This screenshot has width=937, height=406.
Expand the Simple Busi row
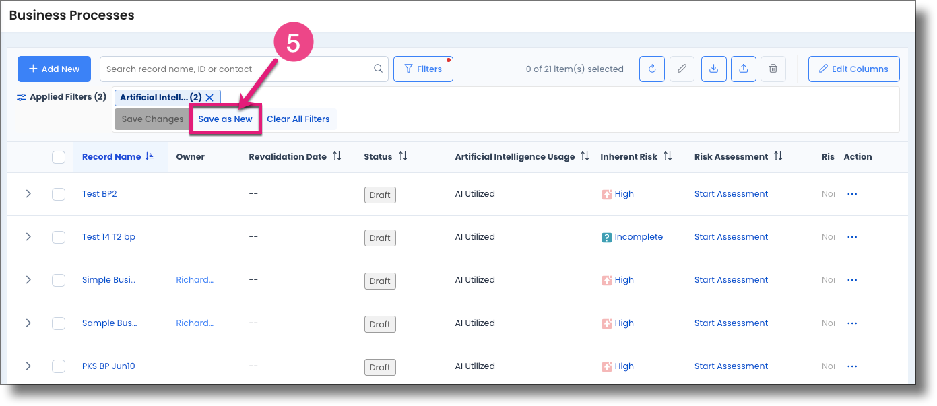pyautogui.click(x=28, y=279)
